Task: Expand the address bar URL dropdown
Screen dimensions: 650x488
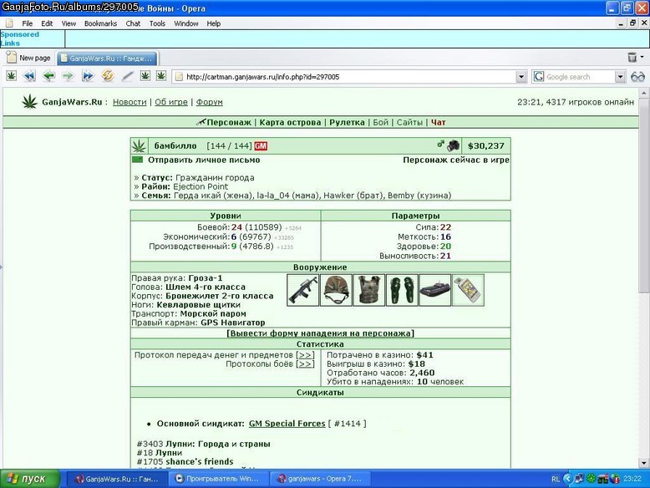Action: 521,77
